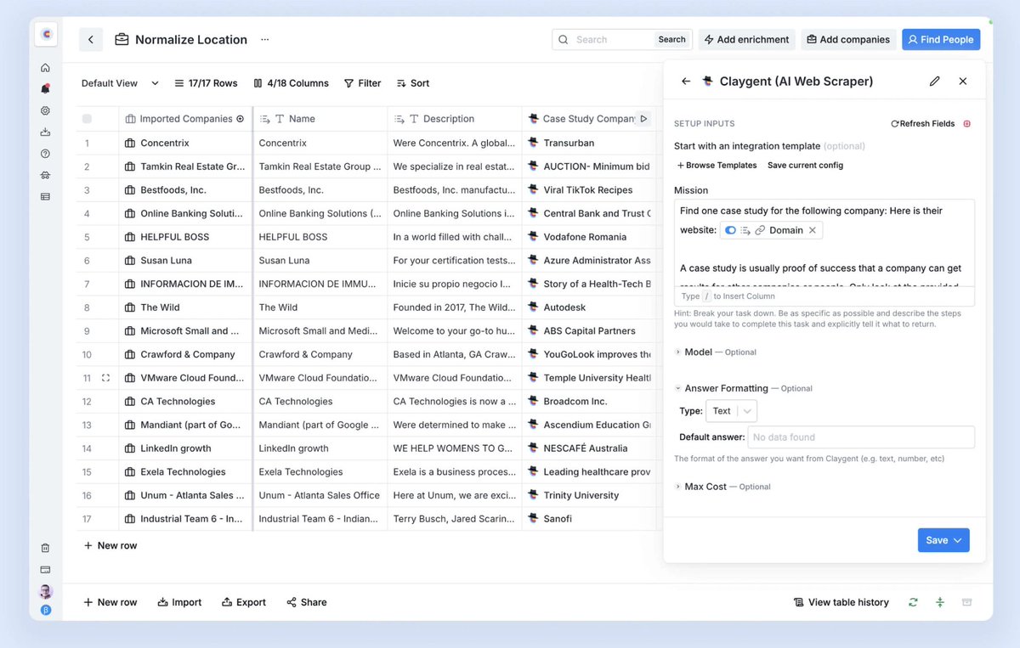The width and height of the screenshot is (1020, 648).
Task: Click the Name column header
Action: pos(320,119)
